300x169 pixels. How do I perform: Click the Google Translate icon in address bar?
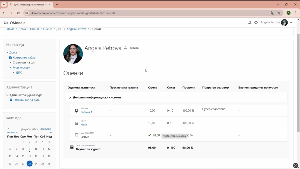[272, 13]
